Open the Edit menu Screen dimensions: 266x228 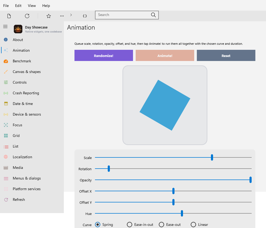point(18,6)
